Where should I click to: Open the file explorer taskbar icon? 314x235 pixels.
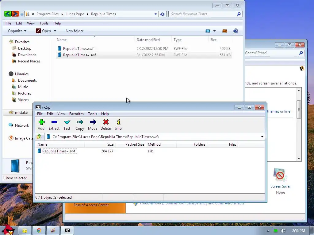tap(25, 231)
